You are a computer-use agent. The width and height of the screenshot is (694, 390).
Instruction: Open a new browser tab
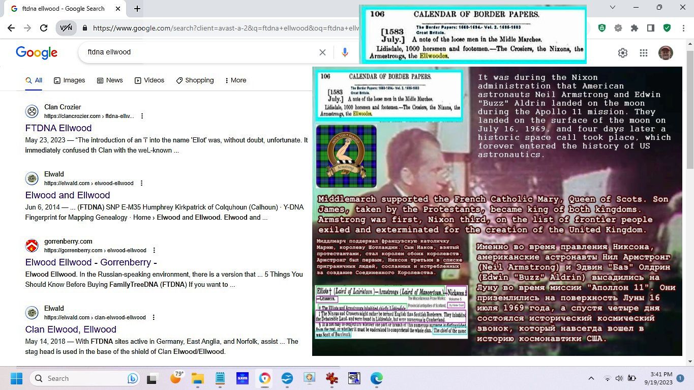pyautogui.click(x=137, y=9)
